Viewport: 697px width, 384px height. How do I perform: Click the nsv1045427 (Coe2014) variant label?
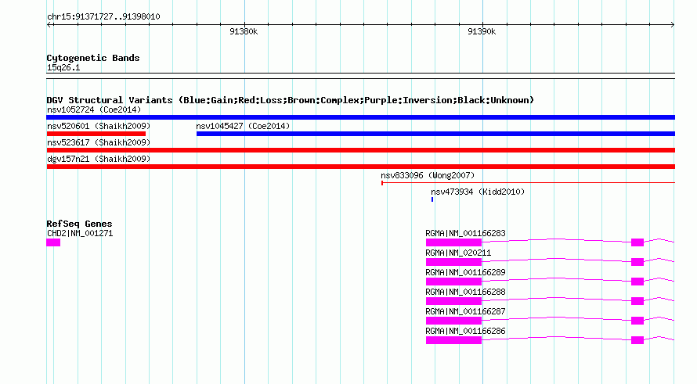click(x=243, y=126)
